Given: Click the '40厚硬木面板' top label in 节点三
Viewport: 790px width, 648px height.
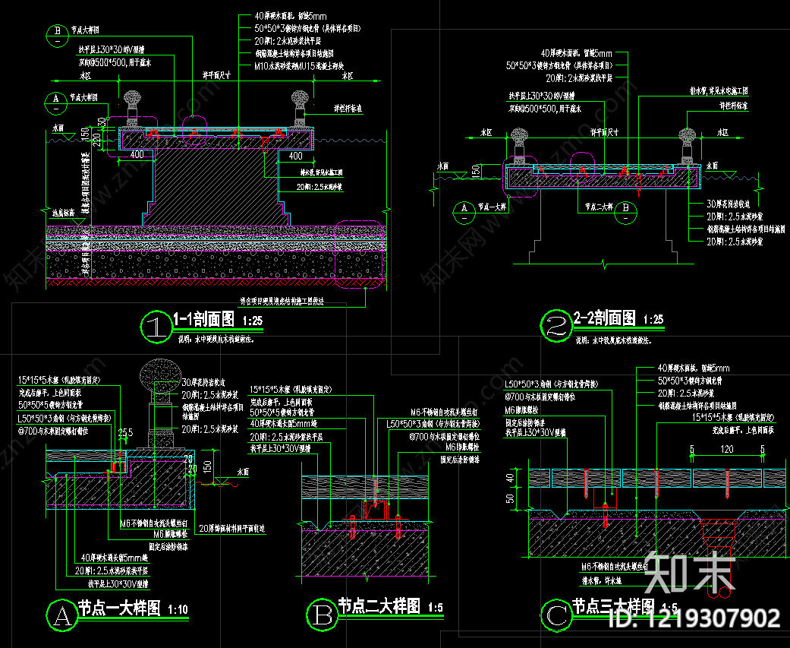Looking at the screenshot, I should tap(694, 368).
